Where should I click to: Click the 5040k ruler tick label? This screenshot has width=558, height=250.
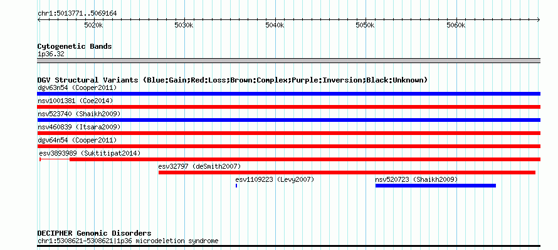point(275,25)
